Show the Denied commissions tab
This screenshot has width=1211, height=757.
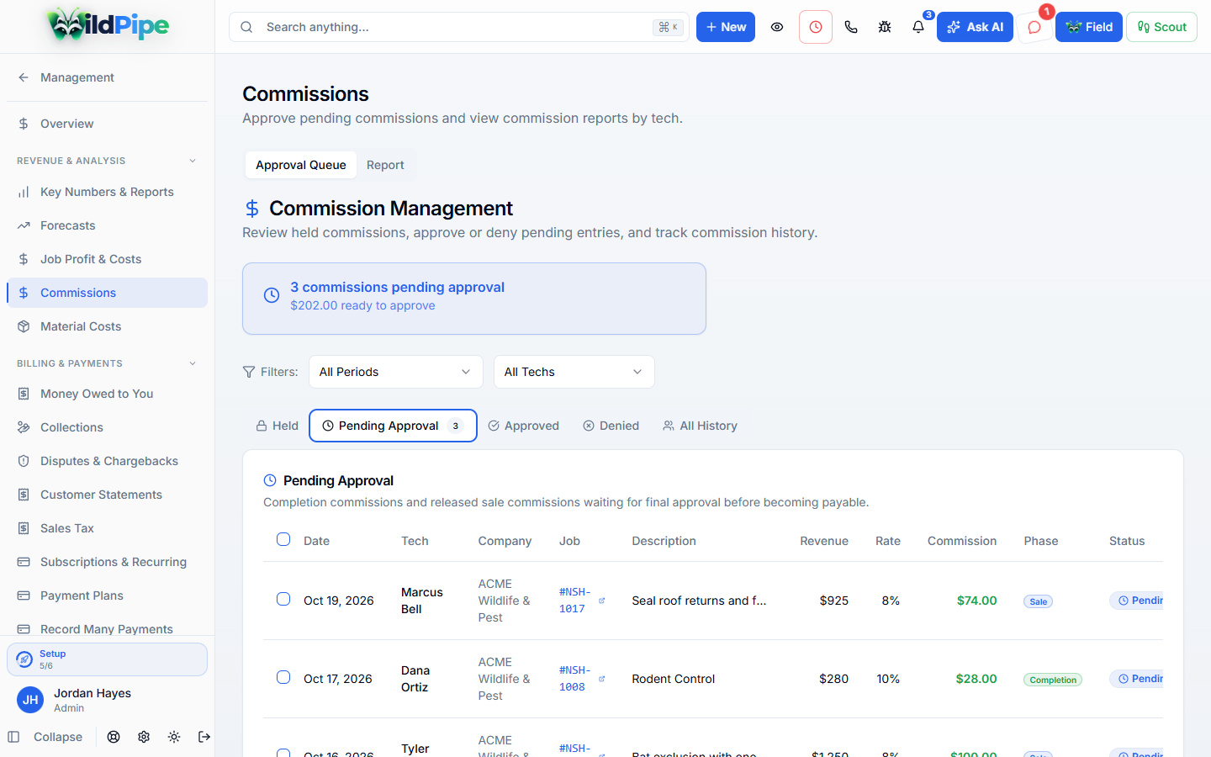pos(611,426)
